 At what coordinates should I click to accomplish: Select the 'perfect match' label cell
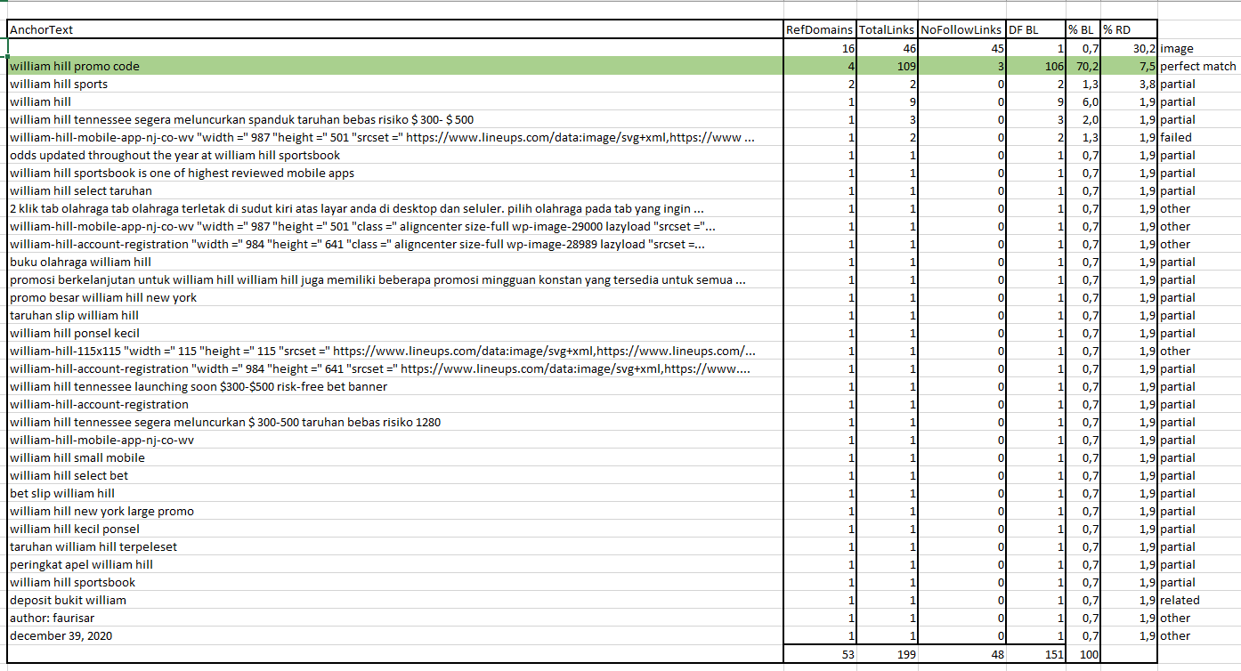pos(1197,66)
